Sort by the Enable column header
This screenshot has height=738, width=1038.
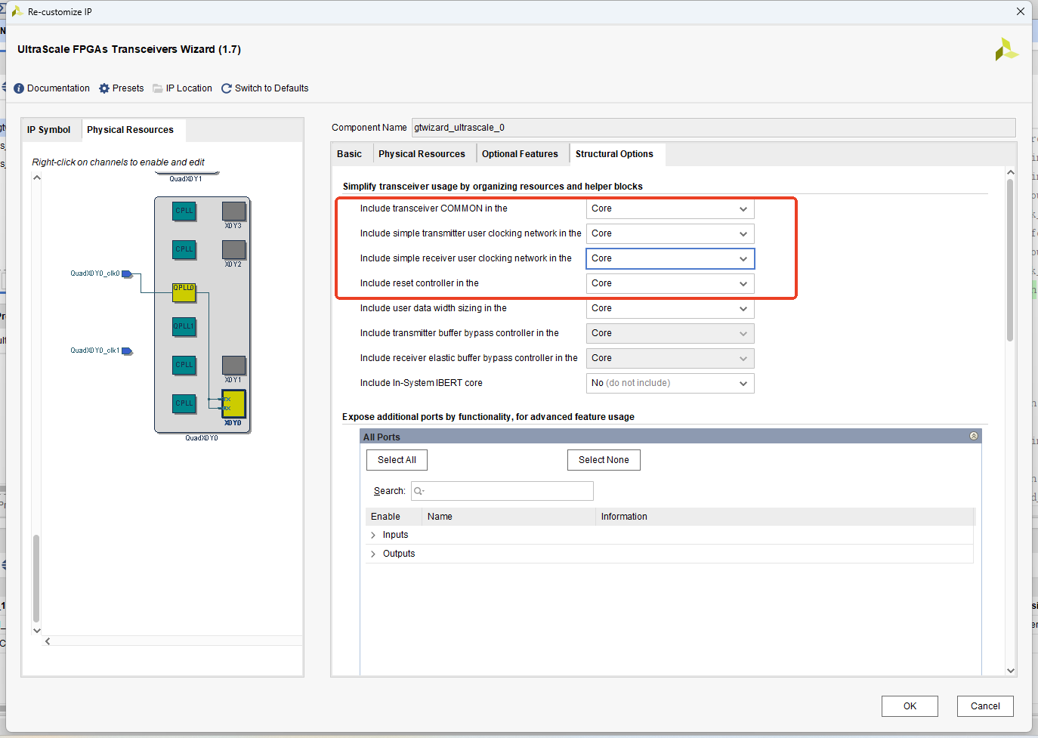[x=394, y=517]
